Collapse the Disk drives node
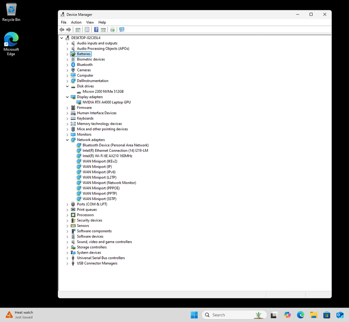 (67, 86)
